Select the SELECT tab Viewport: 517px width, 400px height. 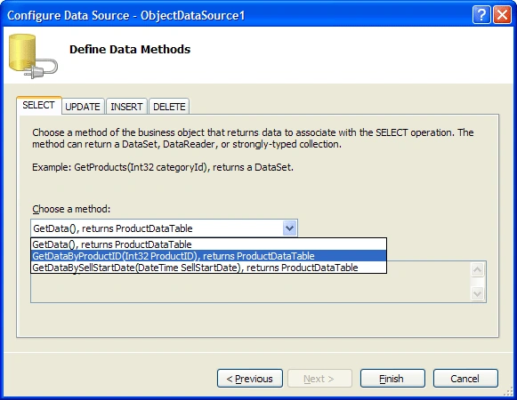(38, 105)
